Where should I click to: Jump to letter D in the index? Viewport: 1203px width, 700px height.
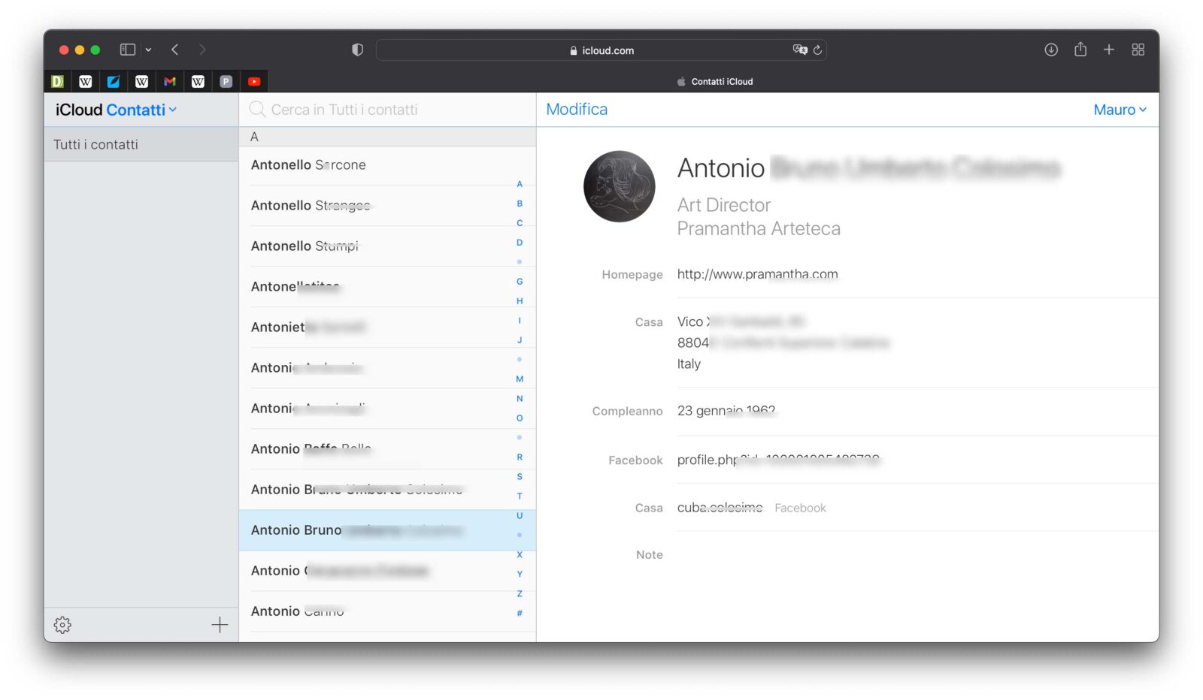pos(520,243)
